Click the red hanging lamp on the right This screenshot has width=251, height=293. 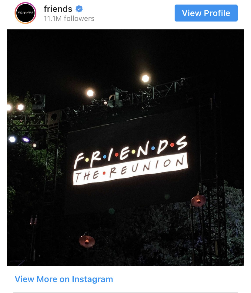(199, 200)
